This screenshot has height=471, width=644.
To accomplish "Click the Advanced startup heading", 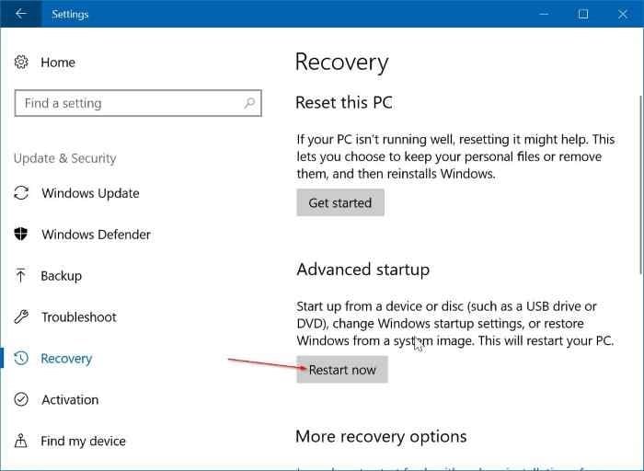I will pyautogui.click(x=363, y=270).
